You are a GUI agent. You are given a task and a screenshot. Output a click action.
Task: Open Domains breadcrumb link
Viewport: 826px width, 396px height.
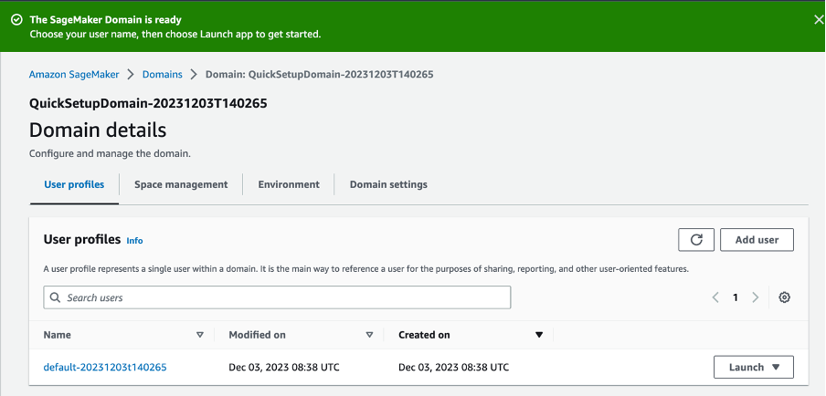click(x=163, y=74)
